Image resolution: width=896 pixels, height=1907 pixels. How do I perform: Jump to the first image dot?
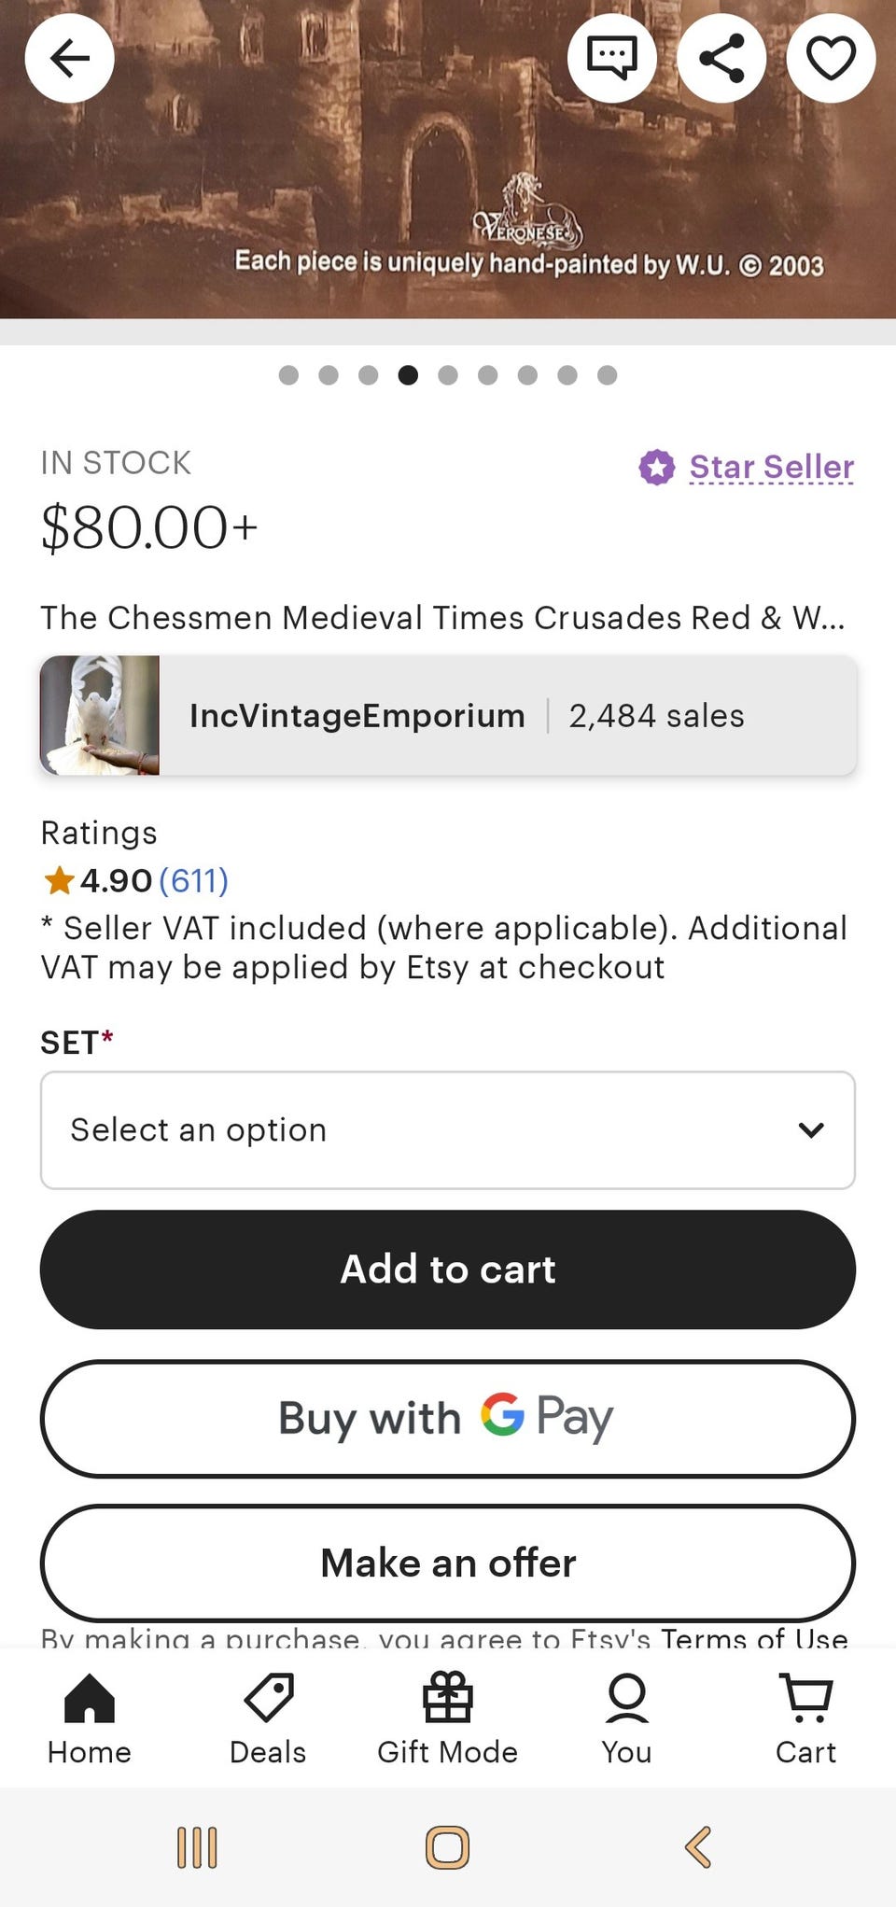click(x=289, y=375)
